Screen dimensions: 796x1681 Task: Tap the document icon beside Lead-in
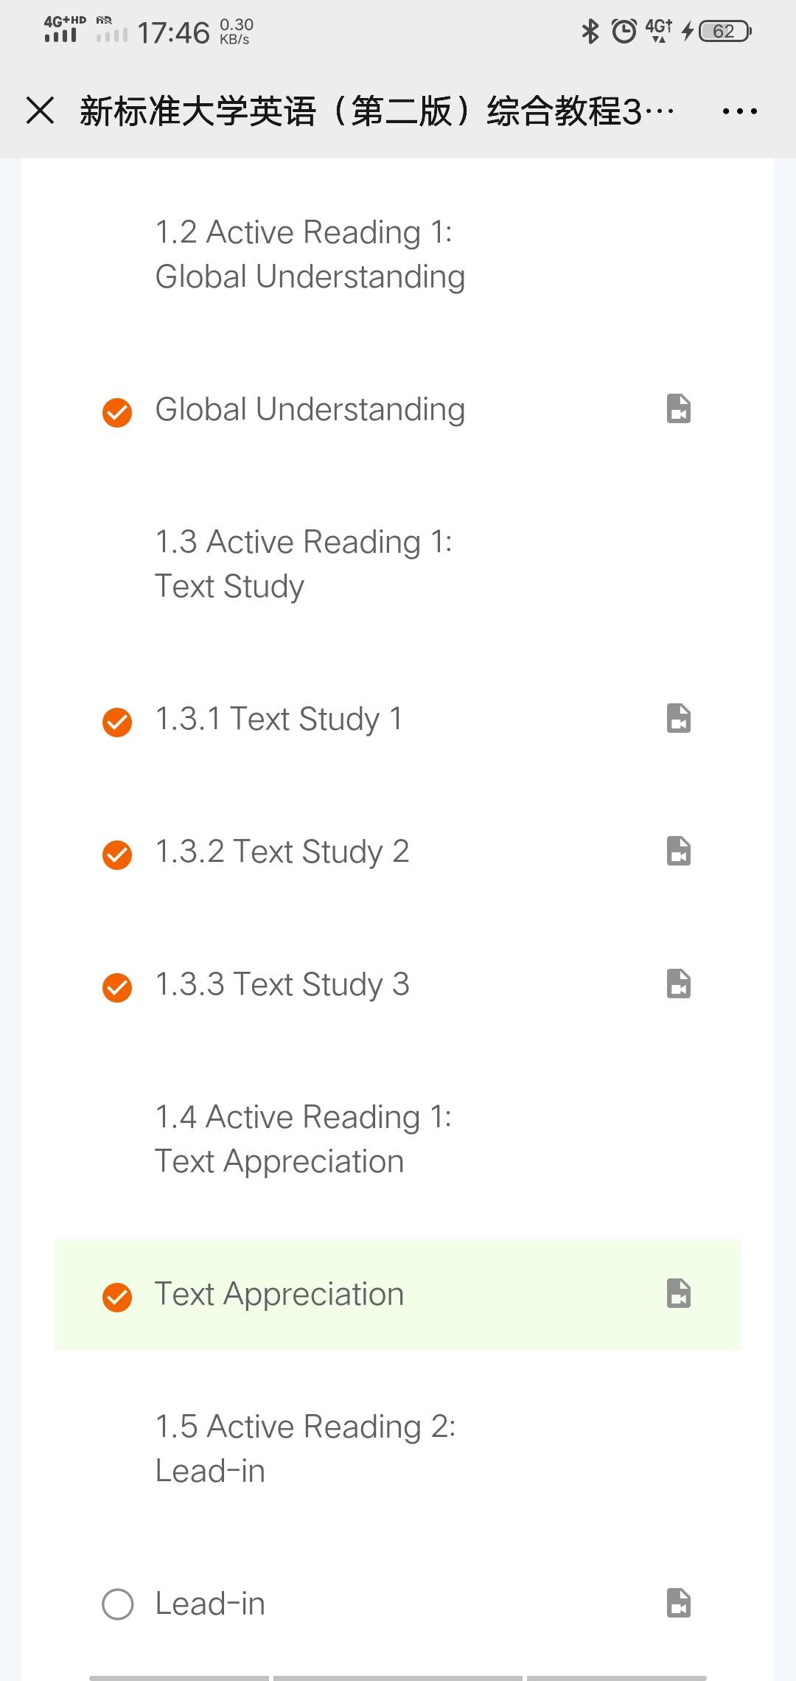point(678,1603)
